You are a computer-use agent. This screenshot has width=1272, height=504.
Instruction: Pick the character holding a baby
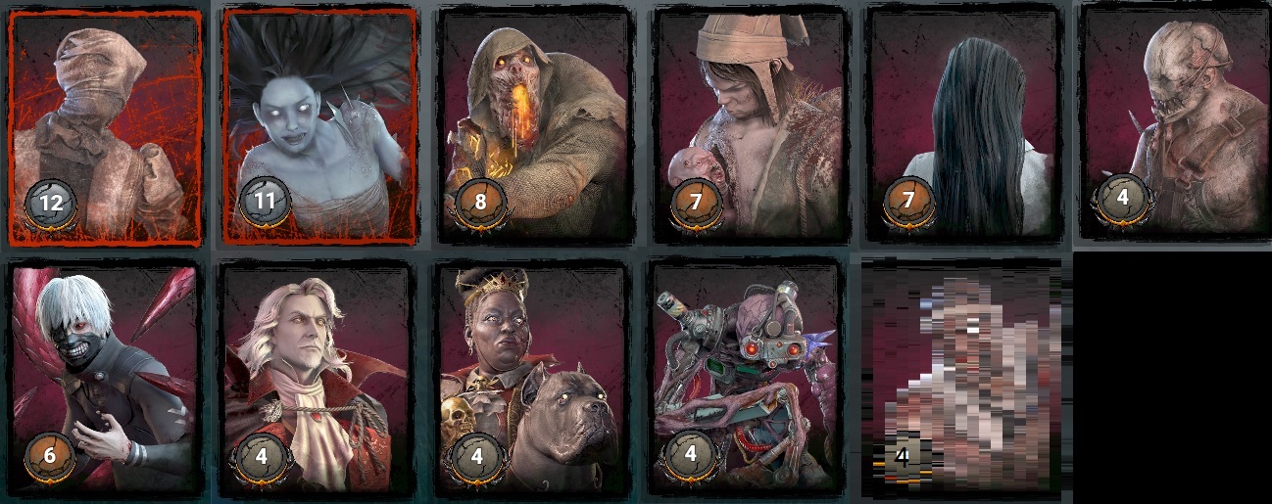750,122
